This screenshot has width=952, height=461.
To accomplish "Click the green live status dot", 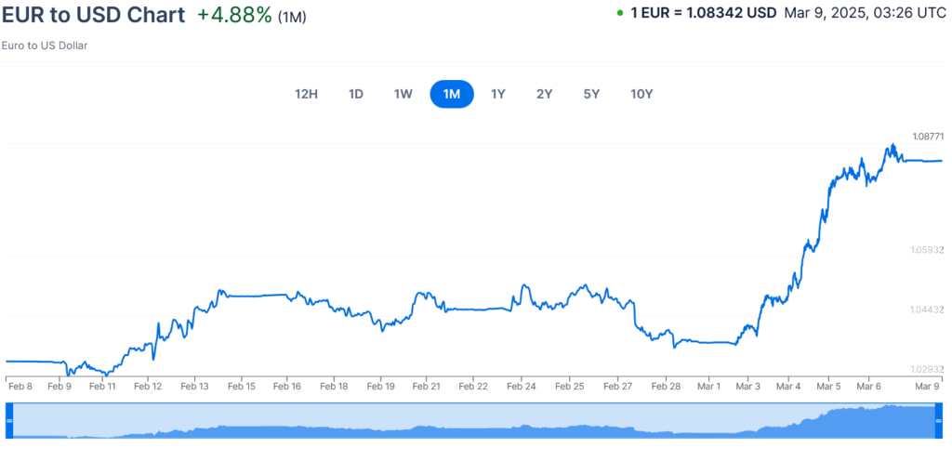I will click(619, 15).
